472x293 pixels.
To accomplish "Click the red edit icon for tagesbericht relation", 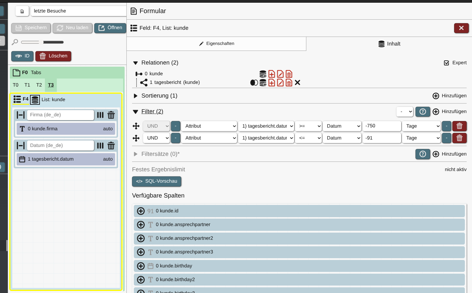I will 280,83.
